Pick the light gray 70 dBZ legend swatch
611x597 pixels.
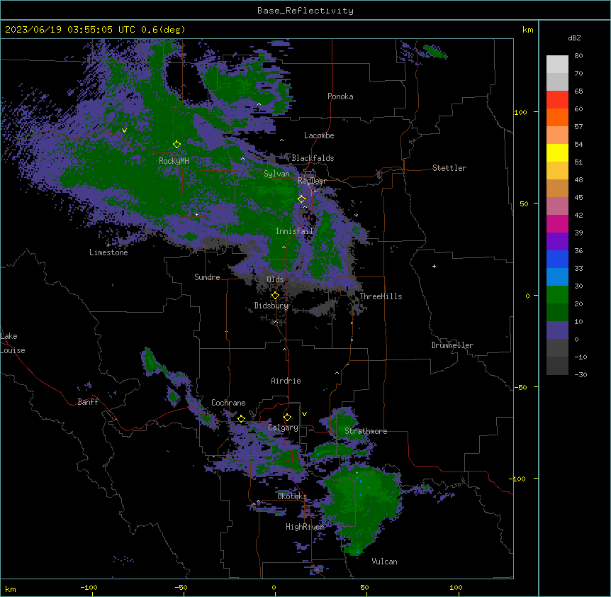[557, 82]
